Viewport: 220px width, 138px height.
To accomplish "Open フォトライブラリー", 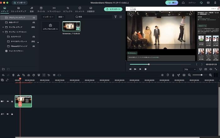I will click(16, 51).
